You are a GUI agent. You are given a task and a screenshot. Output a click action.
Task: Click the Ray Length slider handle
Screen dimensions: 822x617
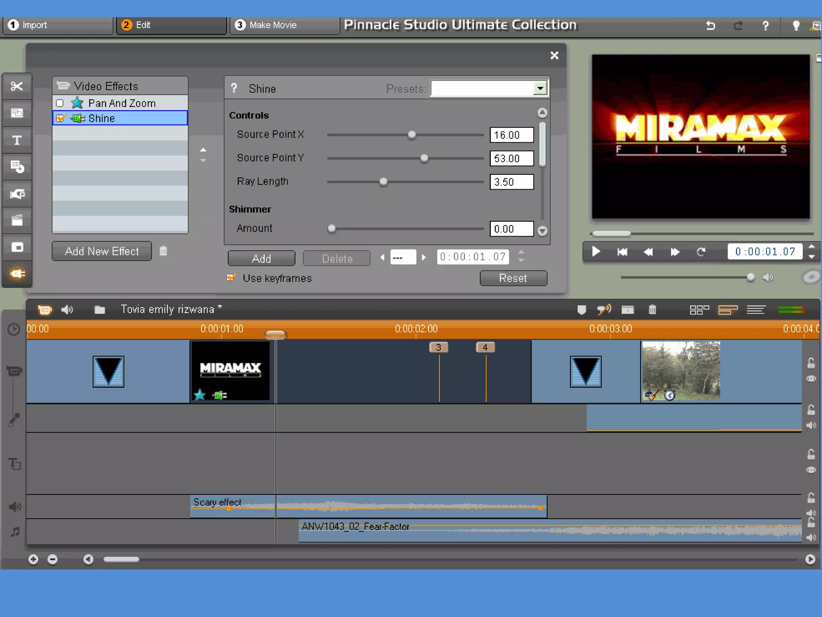pos(383,182)
